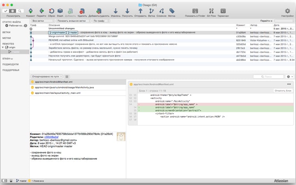Click the master branch status bar indicator
This screenshot has height=185, width=296.
coord(21,181)
